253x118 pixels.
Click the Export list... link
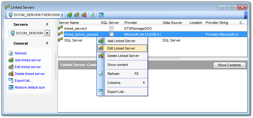pyautogui.click(x=23, y=81)
